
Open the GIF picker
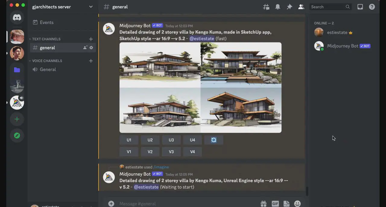275,204
